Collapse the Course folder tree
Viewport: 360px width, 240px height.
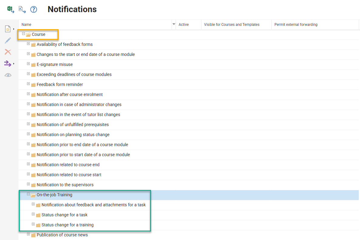[23, 34]
